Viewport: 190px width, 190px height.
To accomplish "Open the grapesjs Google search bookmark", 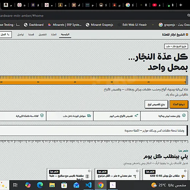I will coord(174,25).
